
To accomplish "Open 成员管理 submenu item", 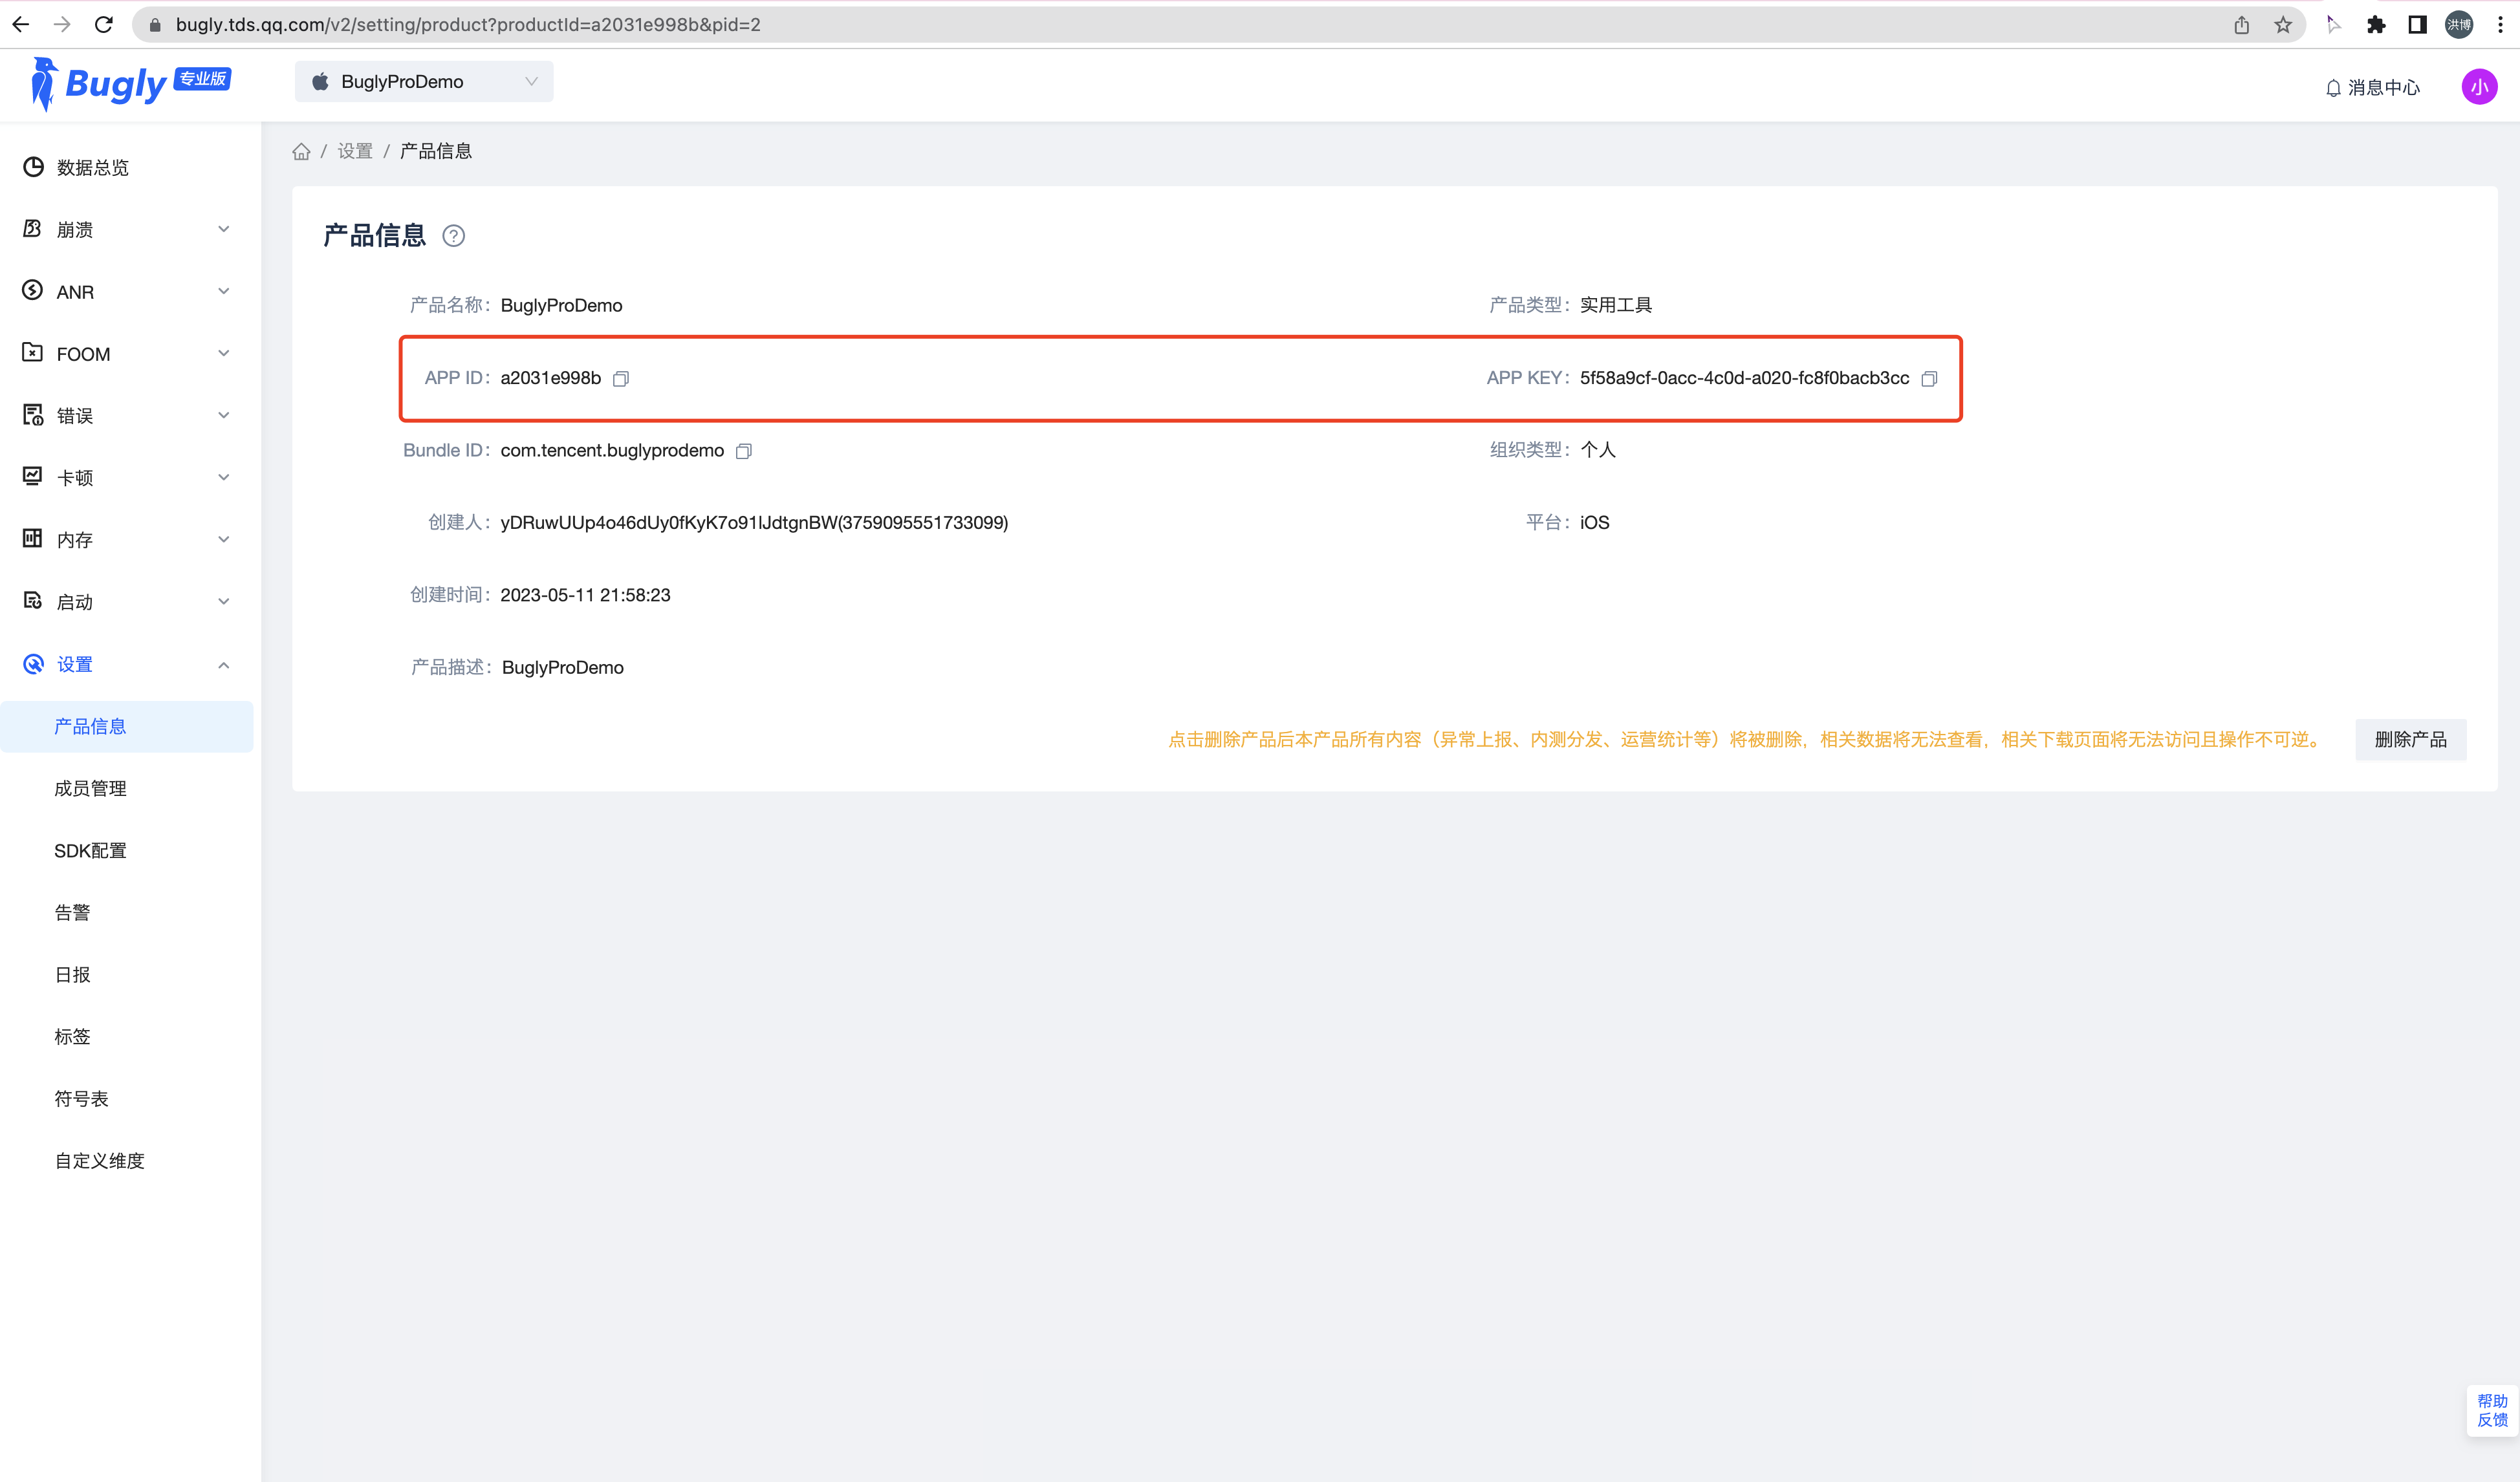I will [127, 788].
